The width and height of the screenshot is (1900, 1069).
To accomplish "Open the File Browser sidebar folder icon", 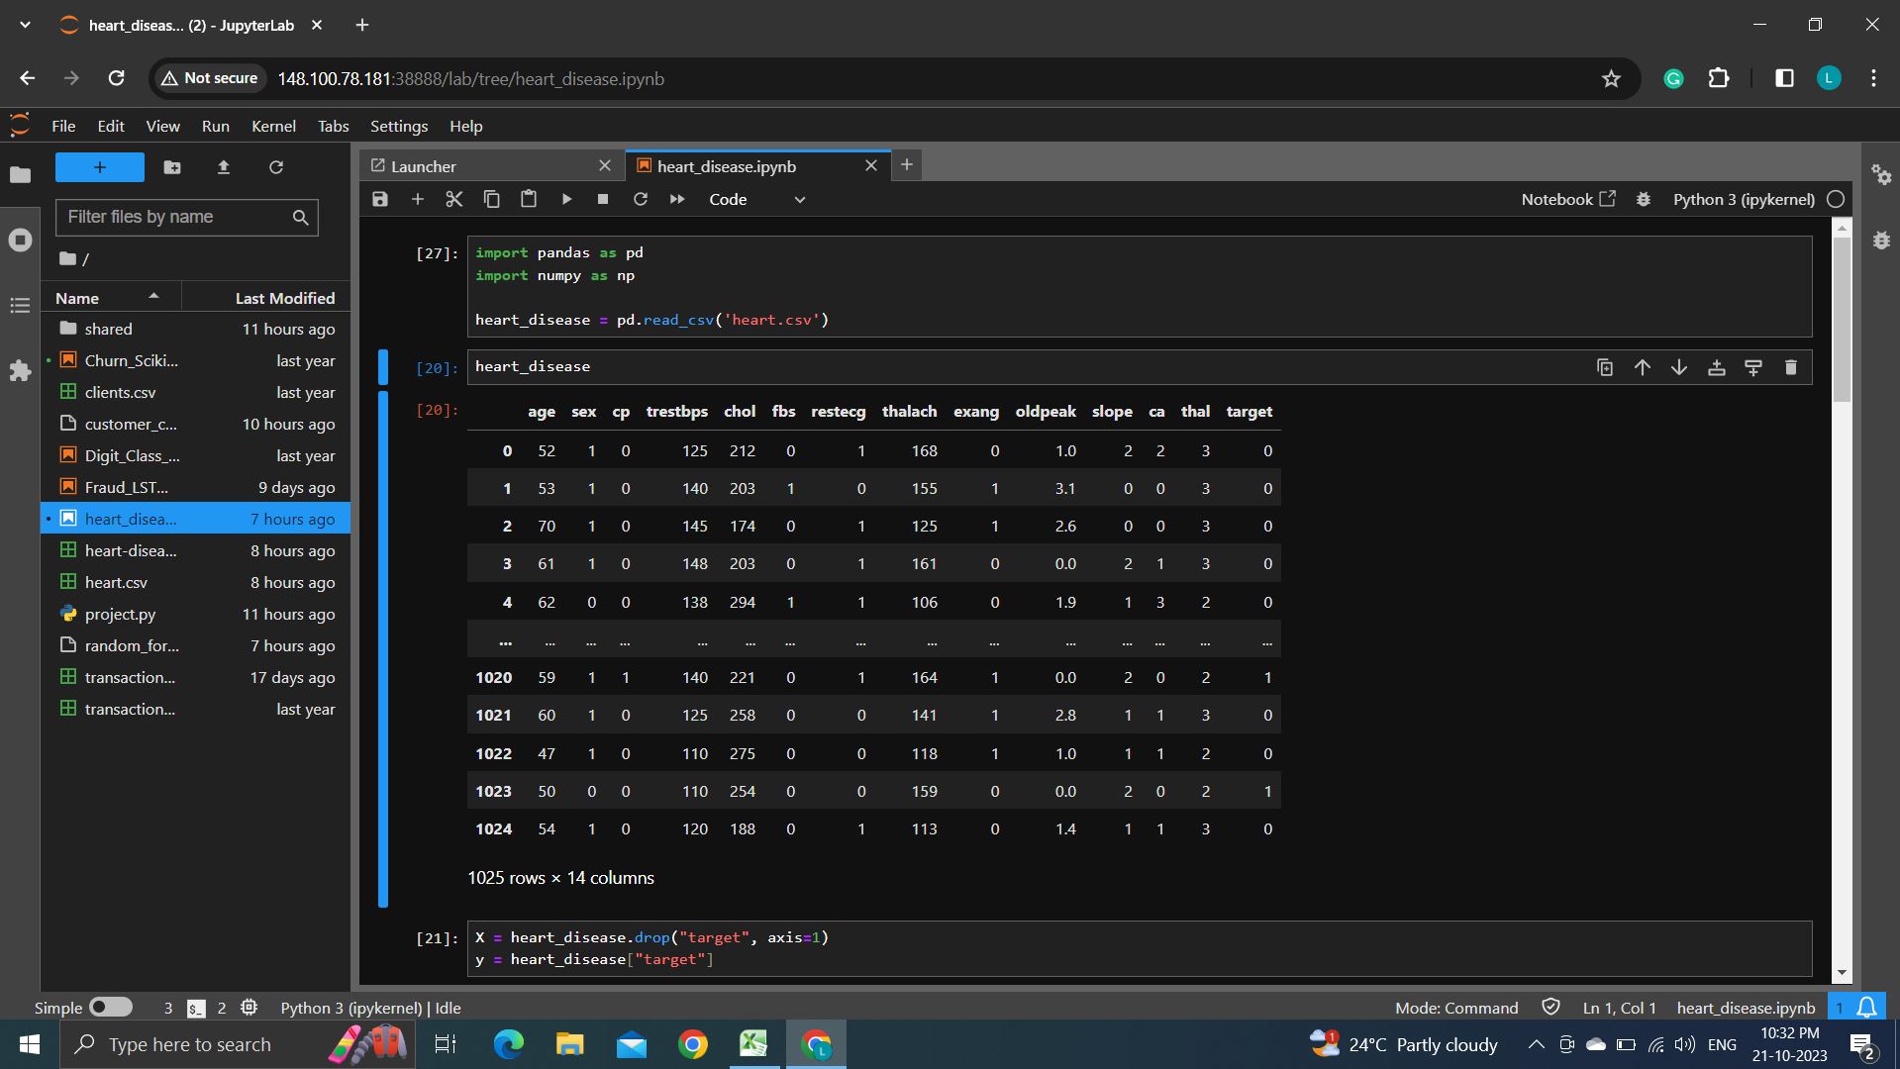I will pos(20,175).
